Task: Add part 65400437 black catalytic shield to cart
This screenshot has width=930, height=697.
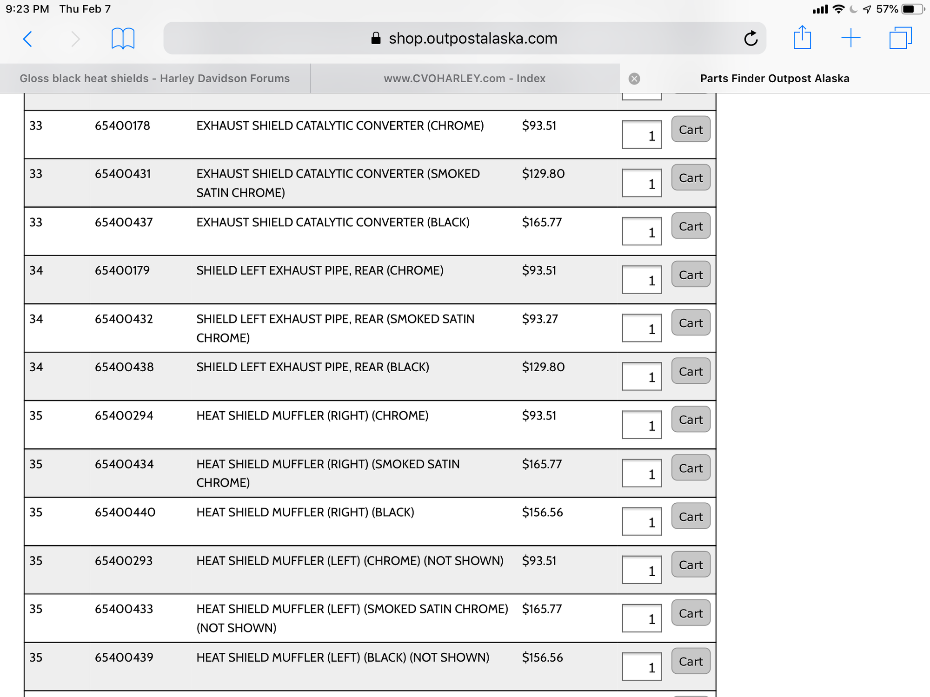Action: tap(691, 226)
